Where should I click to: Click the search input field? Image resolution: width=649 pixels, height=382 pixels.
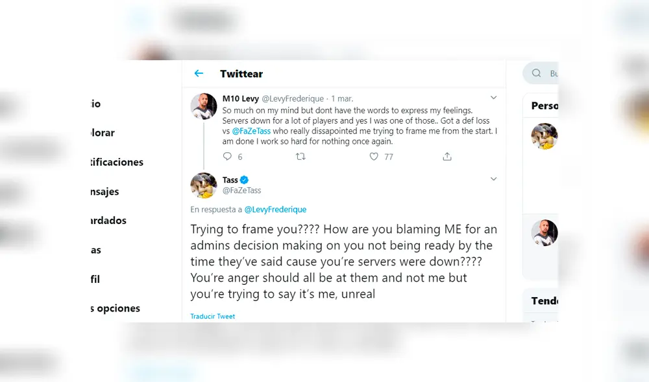(553, 74)
